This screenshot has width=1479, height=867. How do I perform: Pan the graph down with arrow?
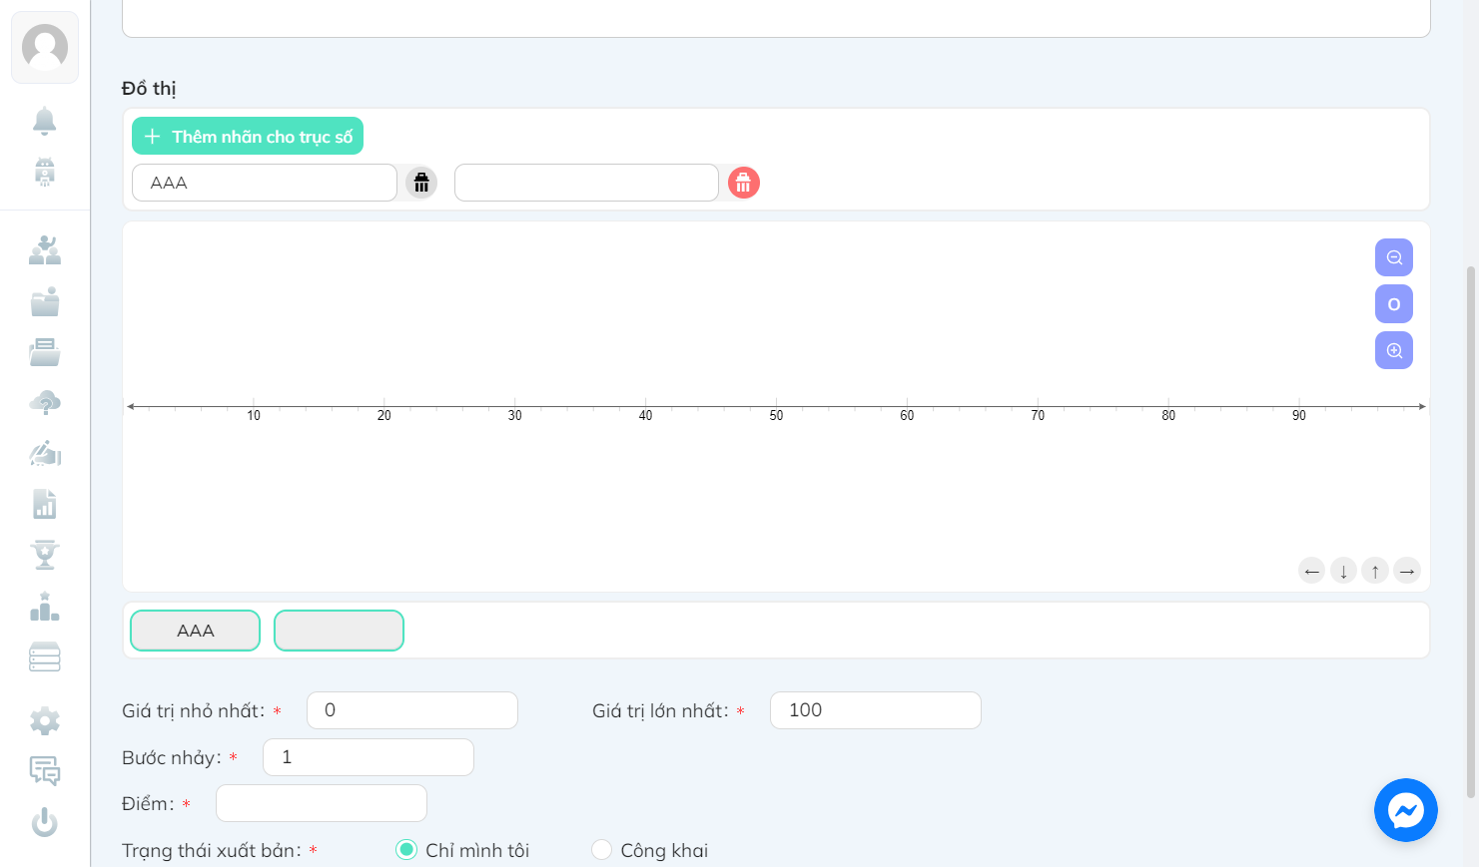tap(1343, 571)
